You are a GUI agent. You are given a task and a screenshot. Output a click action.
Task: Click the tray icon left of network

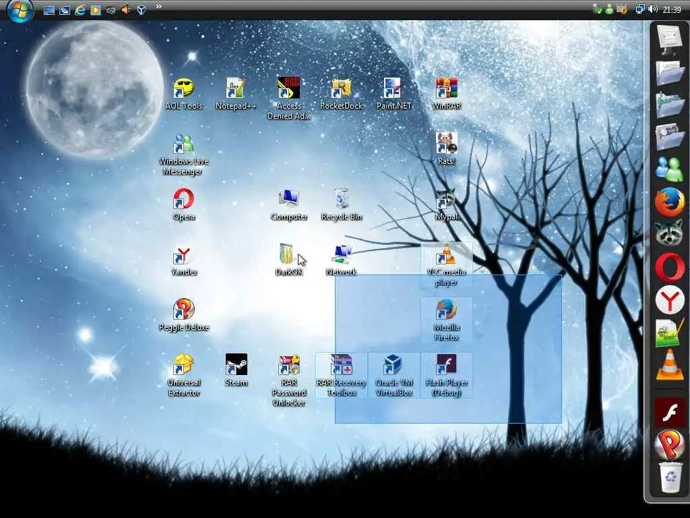(x=622, y=9)
